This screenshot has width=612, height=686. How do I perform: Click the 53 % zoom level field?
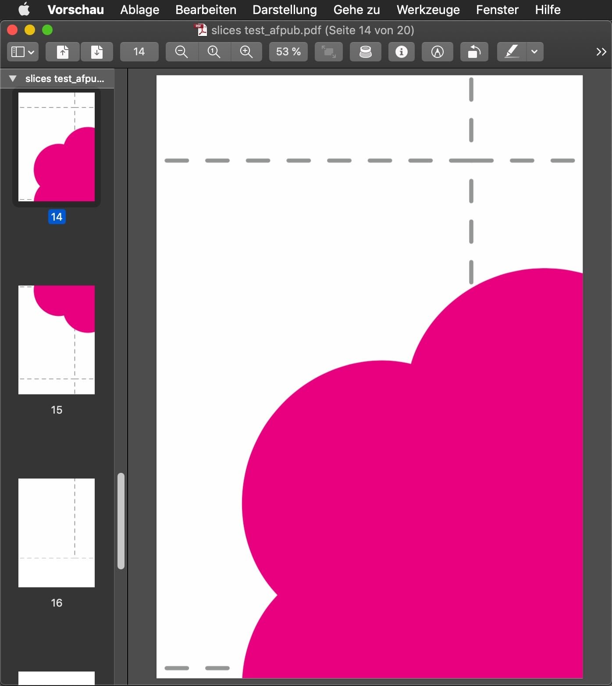[288, 52]
